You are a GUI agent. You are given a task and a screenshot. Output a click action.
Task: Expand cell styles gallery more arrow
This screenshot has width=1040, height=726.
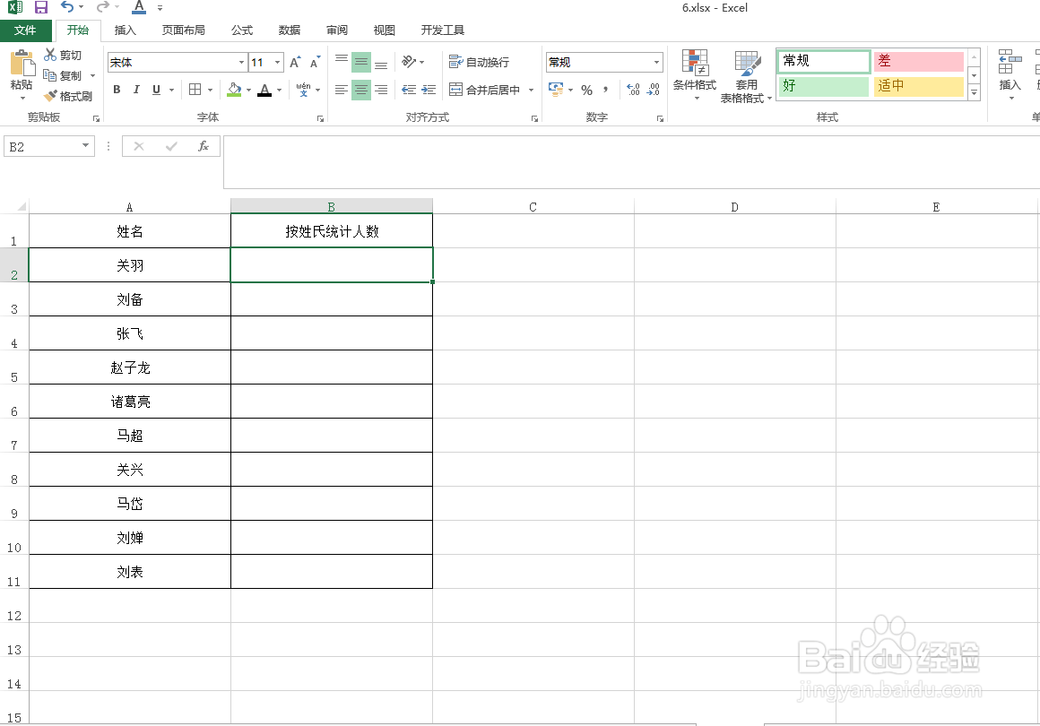coord(974,93)
